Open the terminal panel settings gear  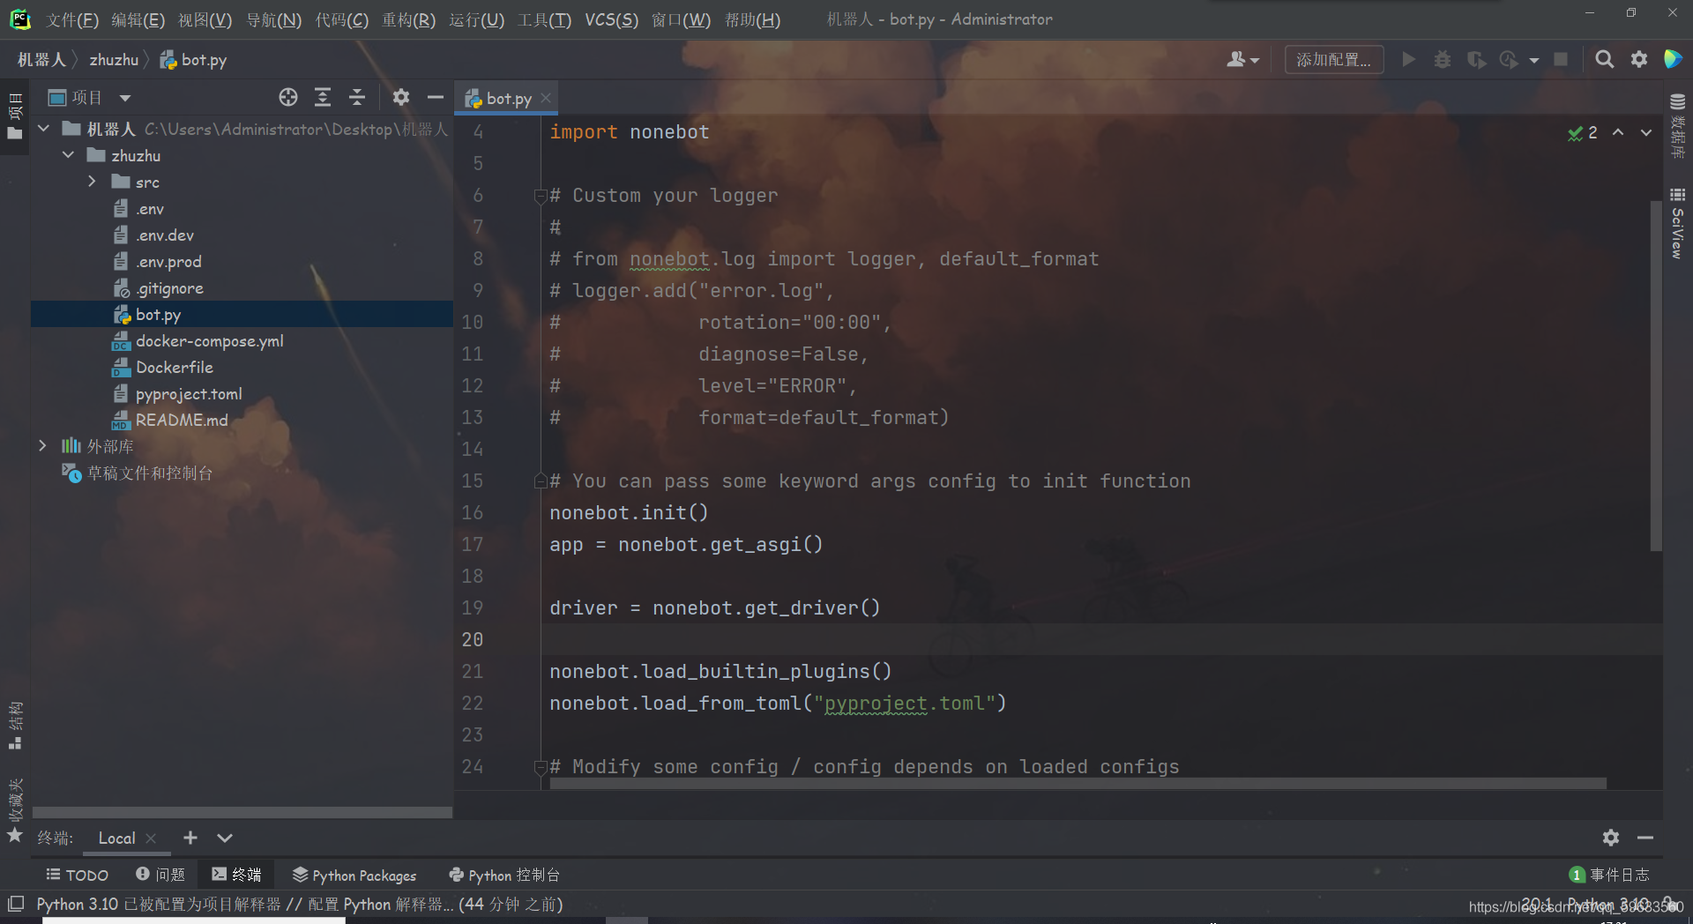click(x=1611, y=838)
